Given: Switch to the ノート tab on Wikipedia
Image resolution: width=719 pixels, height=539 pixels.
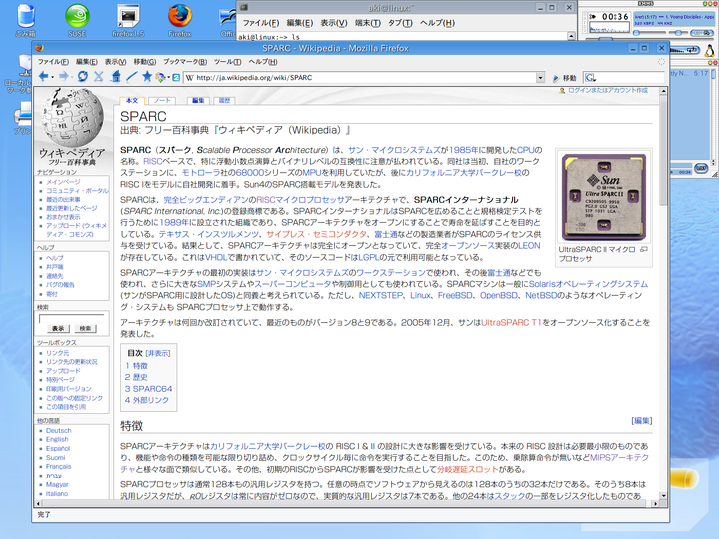Looking at the screenshot, I should (162, 101).
